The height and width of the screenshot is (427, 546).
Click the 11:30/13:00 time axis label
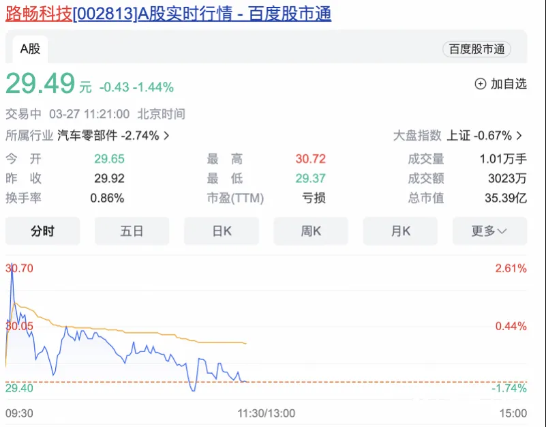(x=266, y=413)
